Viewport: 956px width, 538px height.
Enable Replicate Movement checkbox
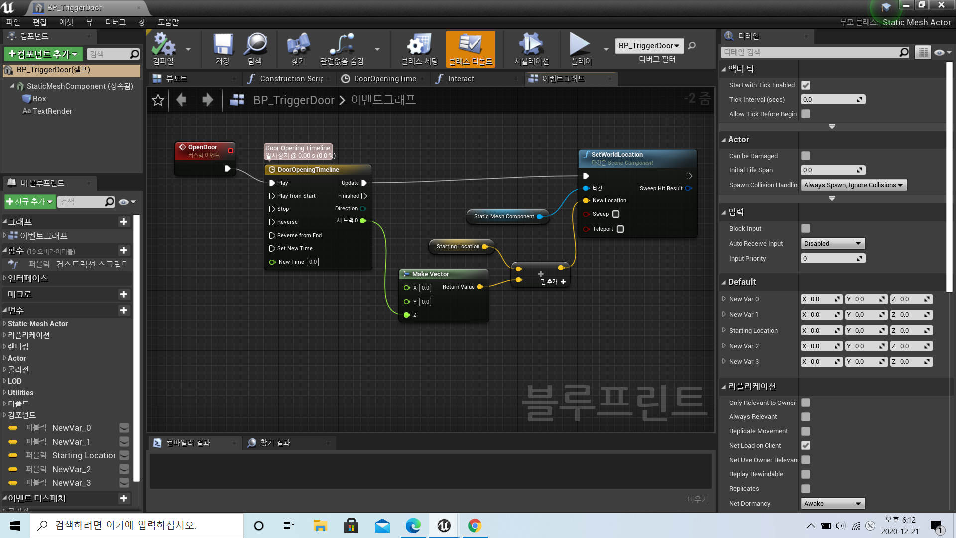click(x=806, y=431)
